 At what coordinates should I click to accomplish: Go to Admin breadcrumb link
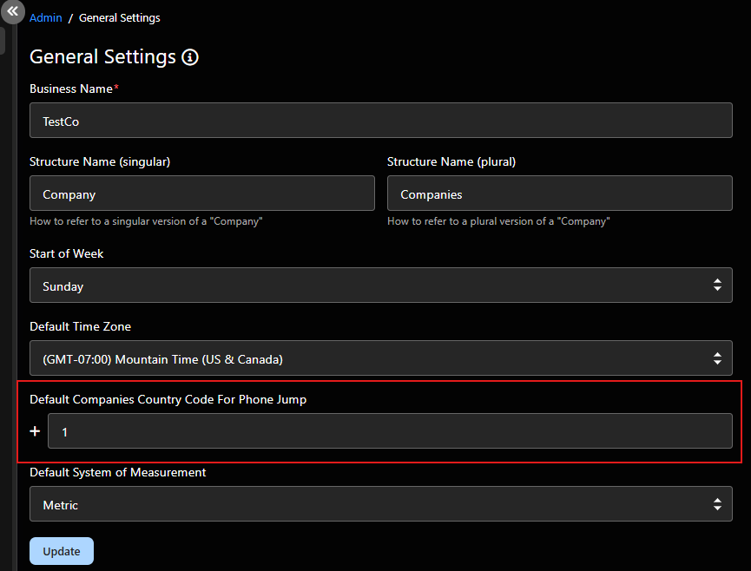tap(45, 18)
